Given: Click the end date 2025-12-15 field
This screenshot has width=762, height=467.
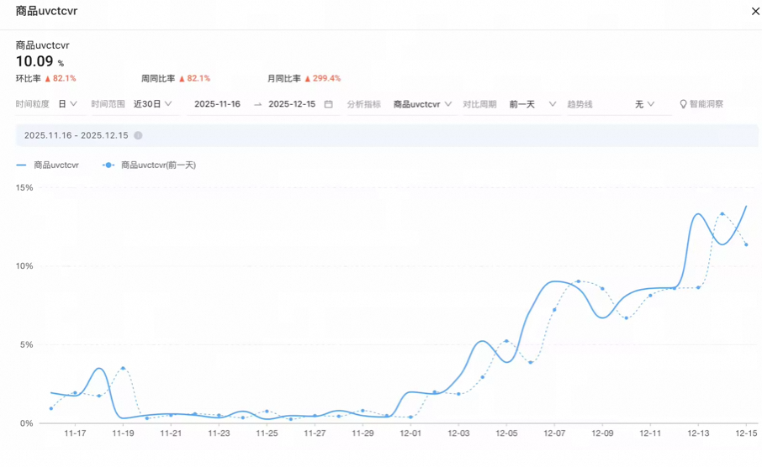Looking at the screenshot, I should [292, 104].
